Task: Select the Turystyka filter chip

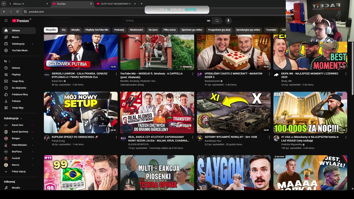Action: click(271, 30)
